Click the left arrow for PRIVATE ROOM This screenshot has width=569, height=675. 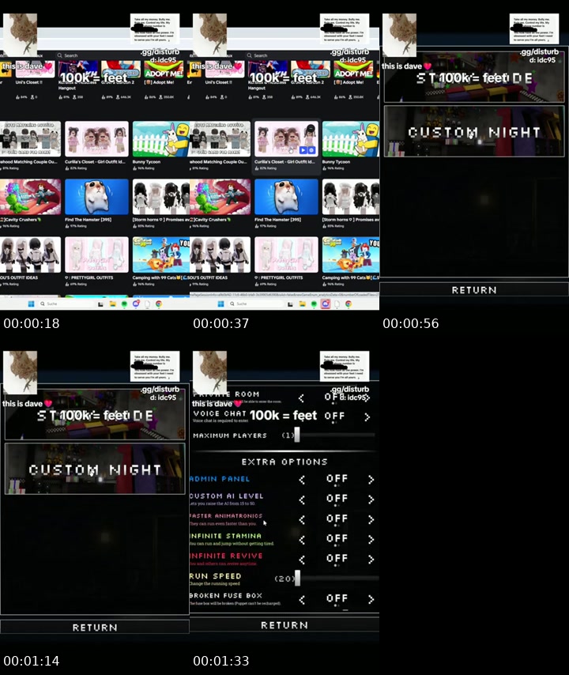click(x=302, y=398)
